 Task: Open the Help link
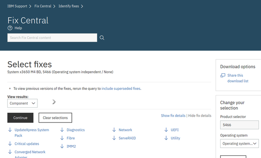18,28
